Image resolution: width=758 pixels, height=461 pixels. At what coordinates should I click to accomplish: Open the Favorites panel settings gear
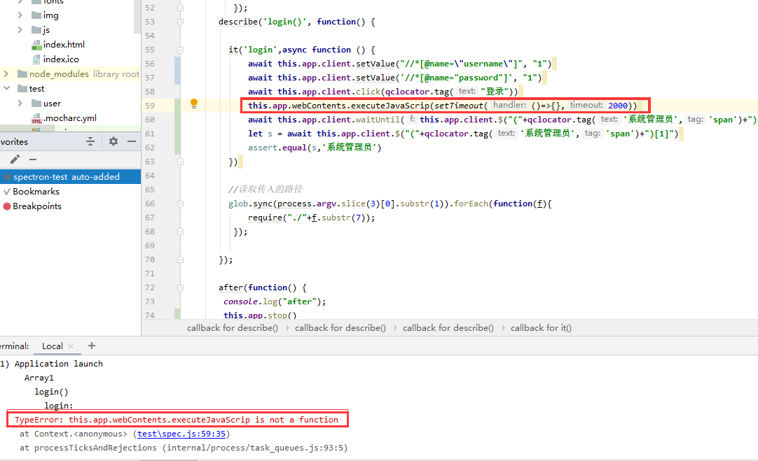112,141
